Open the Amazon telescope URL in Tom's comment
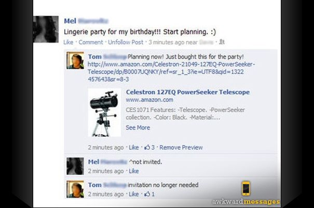The height and width of the screenshot is (208, 314). coord(171,72)
